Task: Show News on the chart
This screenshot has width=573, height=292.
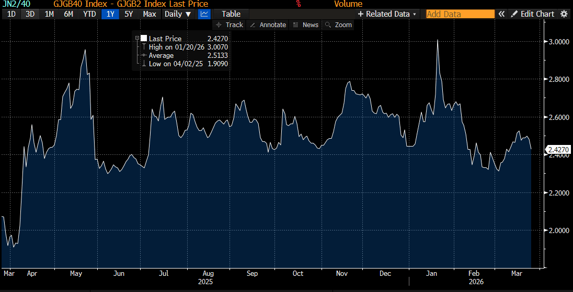Action: tap(305, 25)
